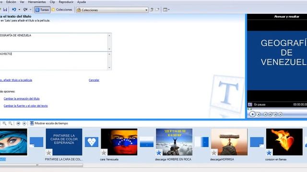Viewport: 307px width, 172px height.
Task: Toggle the Tareas pane button
Action: click(42, 10)
